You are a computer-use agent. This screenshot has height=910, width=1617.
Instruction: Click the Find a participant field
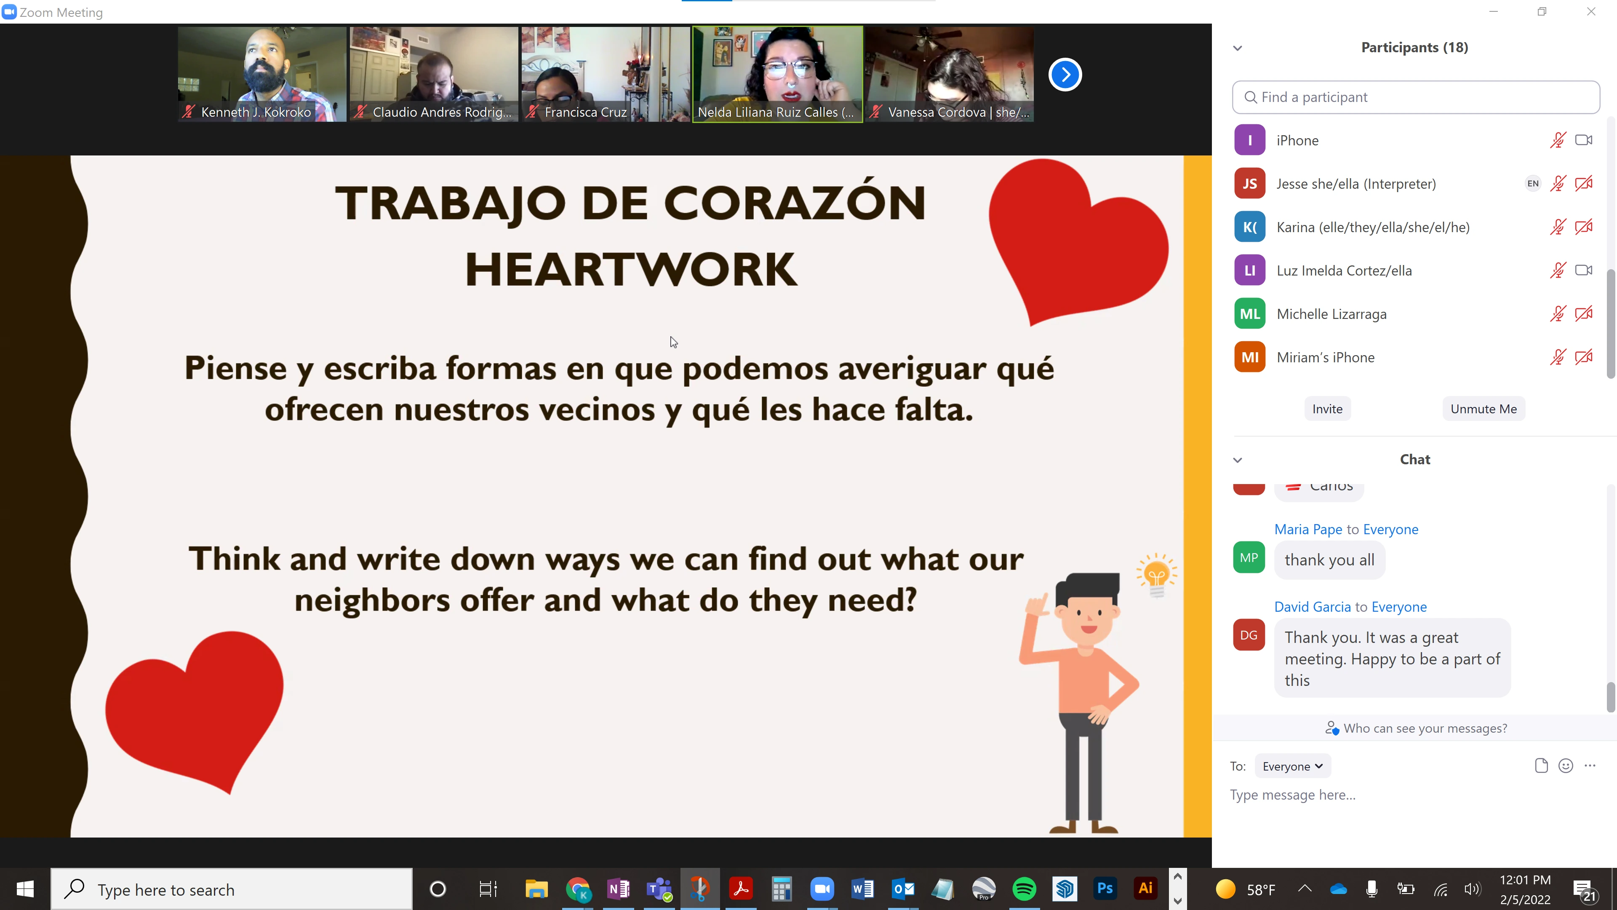pos(1415,97)
